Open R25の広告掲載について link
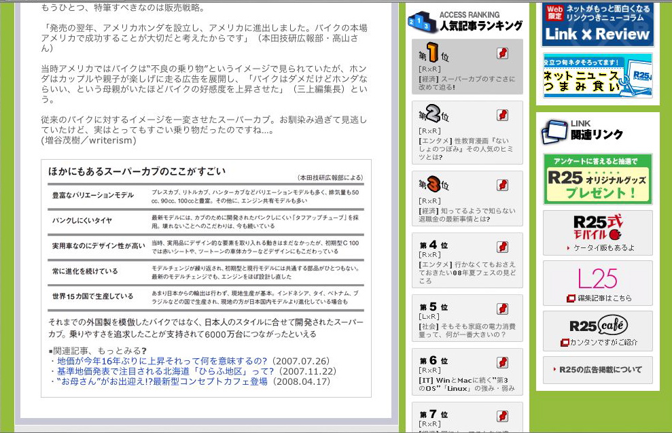Screen dimensions: 672x433 click(597, 370)
